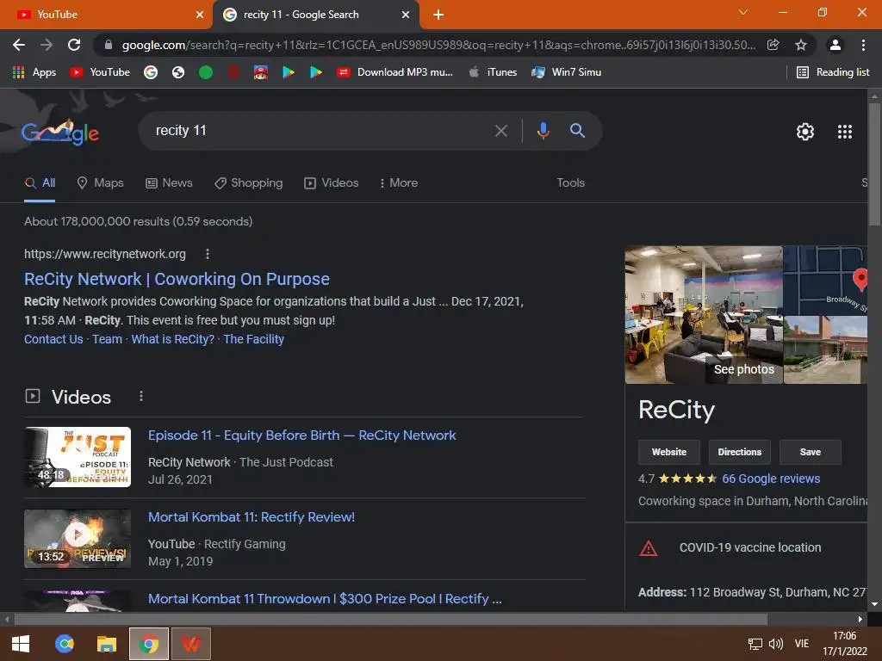Open the Contact Us sitelink
Viewport: 882px width, 661px height.
click(53, 339)
